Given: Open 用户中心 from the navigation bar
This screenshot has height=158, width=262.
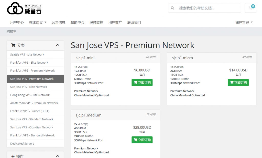Looking at the screenshot, I should click(x=17, y=22).
